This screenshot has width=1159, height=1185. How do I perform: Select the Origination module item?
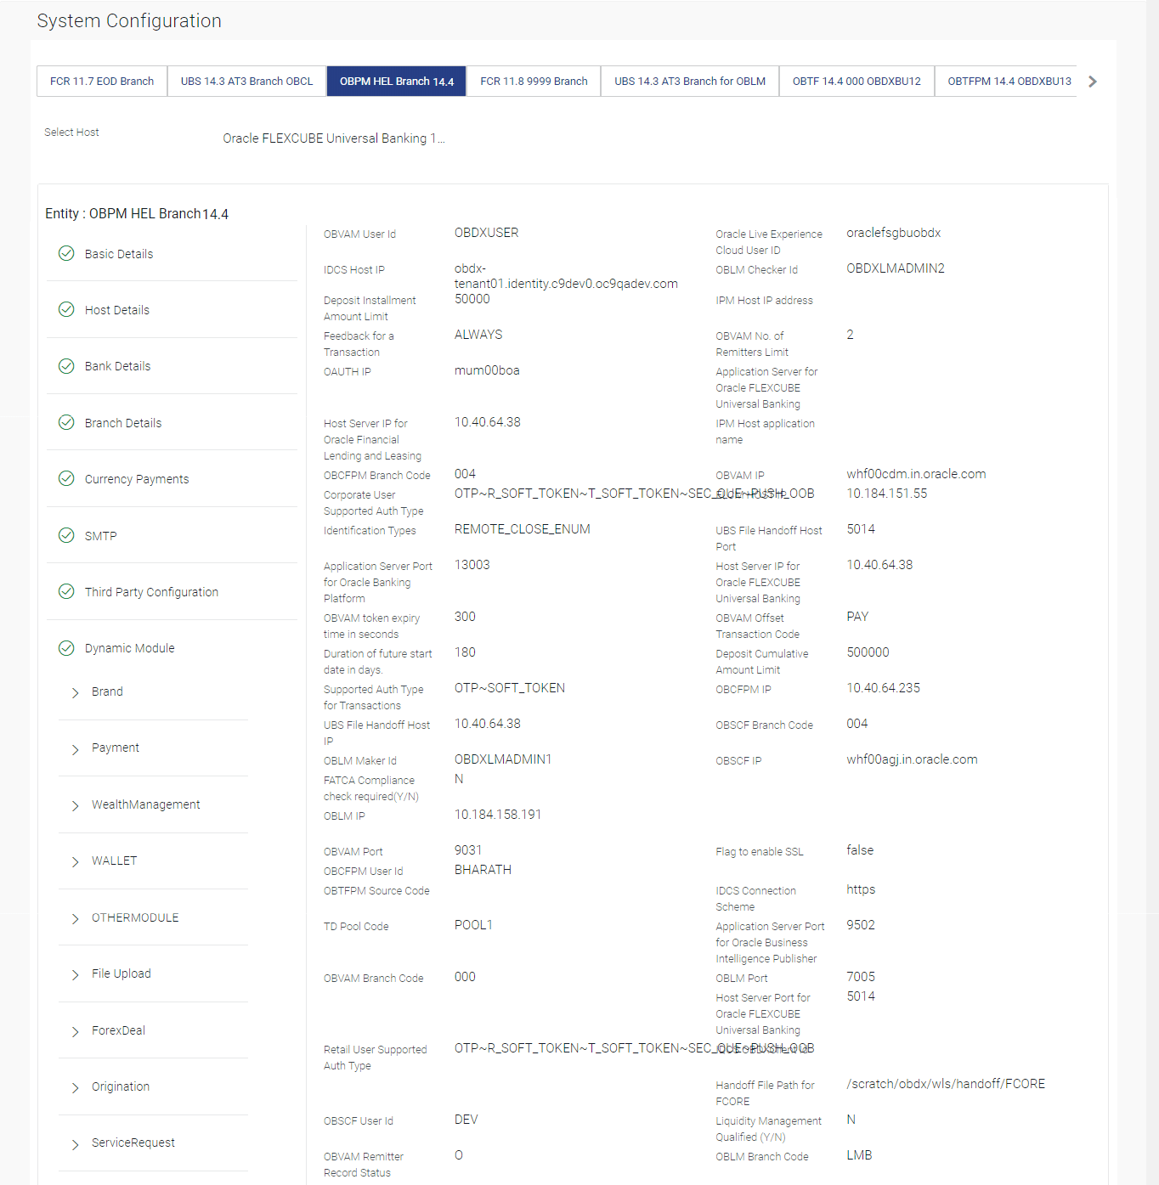[121, 1086]
